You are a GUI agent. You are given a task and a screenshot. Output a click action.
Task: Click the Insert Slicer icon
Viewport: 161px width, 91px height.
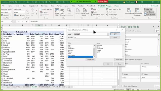coord(57,12)
